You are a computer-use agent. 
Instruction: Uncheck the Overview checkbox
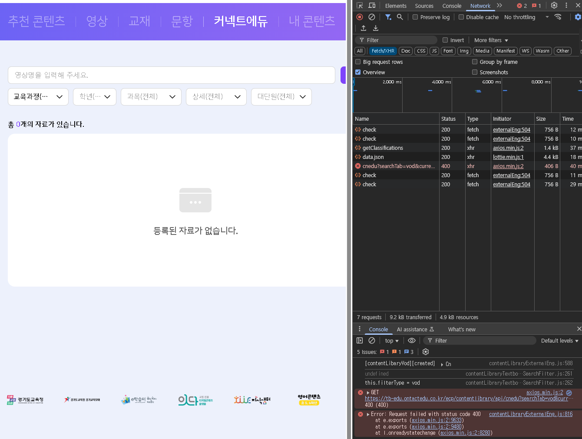click(x=358, y=73)
